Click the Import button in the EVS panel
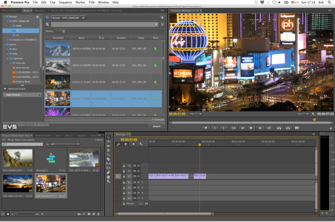 point(156,126)
